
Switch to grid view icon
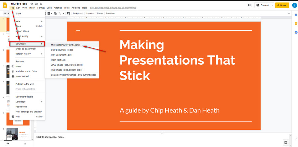click(x=25, y=143)
